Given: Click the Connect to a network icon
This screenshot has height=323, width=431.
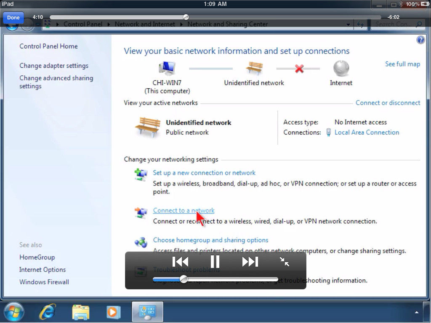Looking at the screenshot, I should (141, 212).
